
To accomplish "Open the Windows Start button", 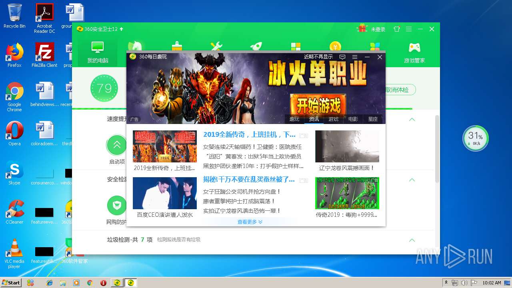I will click(11, 282).
